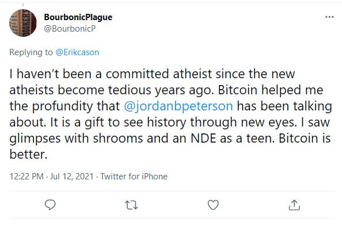
Task: Click the "NDE" word in the tweet
Action: (203, 138)
